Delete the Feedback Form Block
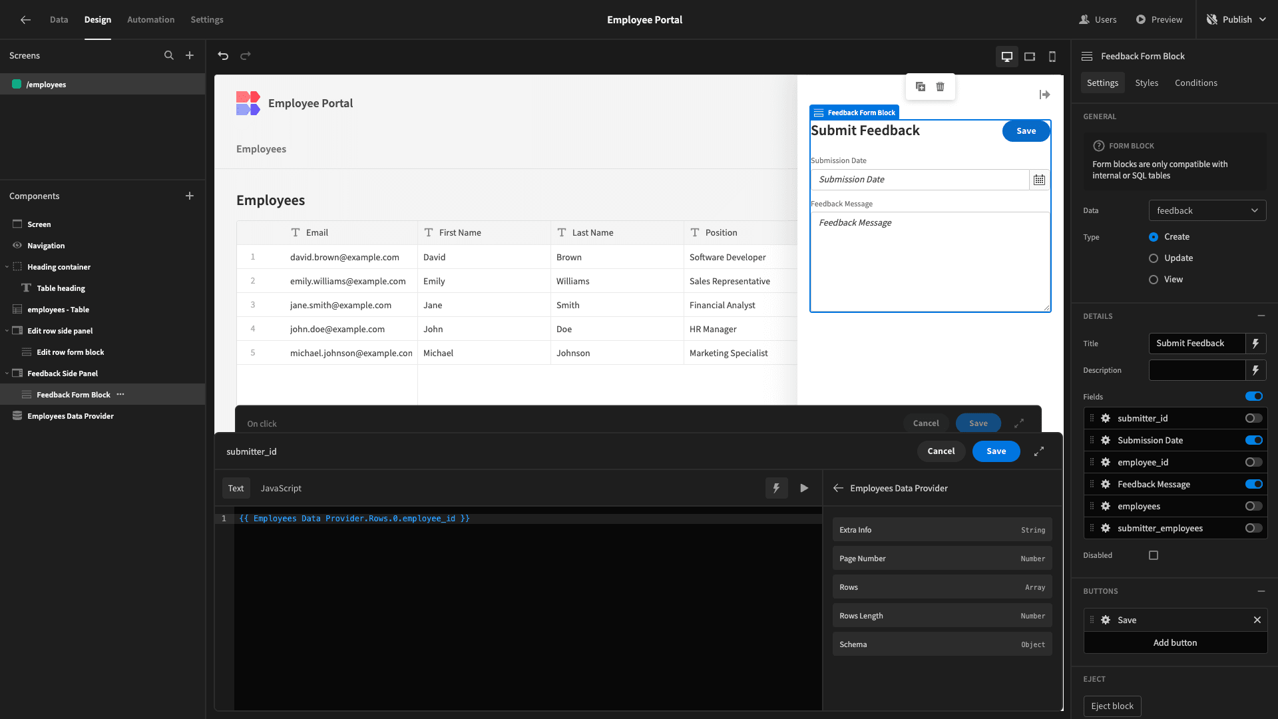1278x719 pixels. [x=941, y=87]
